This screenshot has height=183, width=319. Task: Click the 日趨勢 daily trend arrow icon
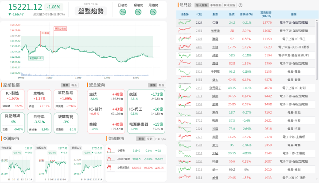(x=122, y=12)
